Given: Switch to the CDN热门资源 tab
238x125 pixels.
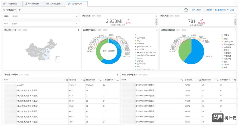Looking at the screenshot, I should 55,4.
